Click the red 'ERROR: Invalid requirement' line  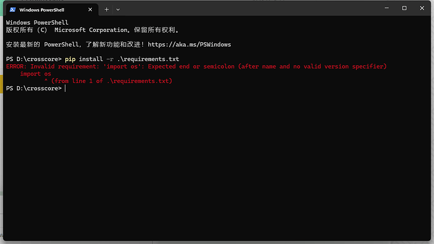coord(196,67)
